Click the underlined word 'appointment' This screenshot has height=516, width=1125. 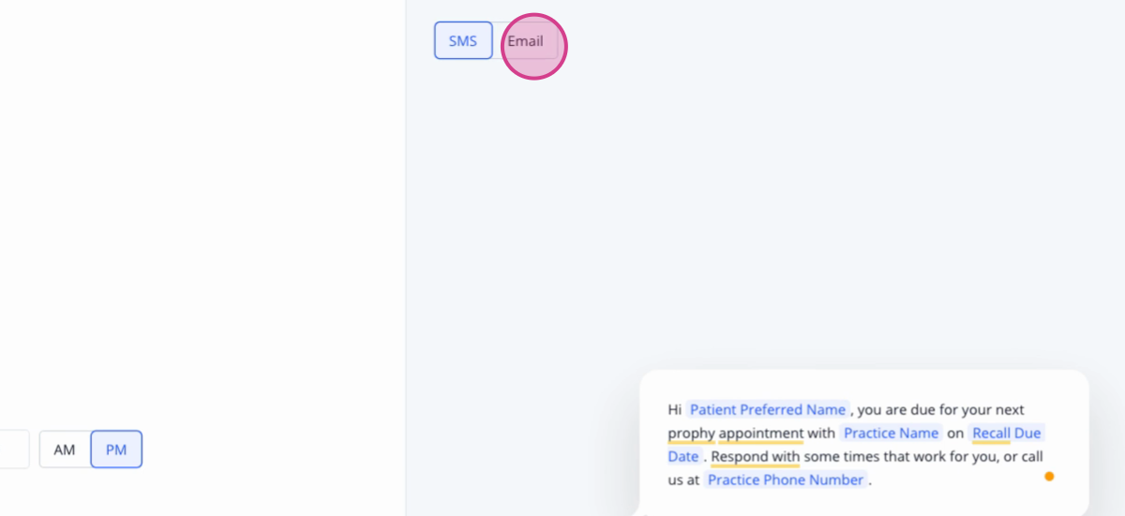click(761, 433)
